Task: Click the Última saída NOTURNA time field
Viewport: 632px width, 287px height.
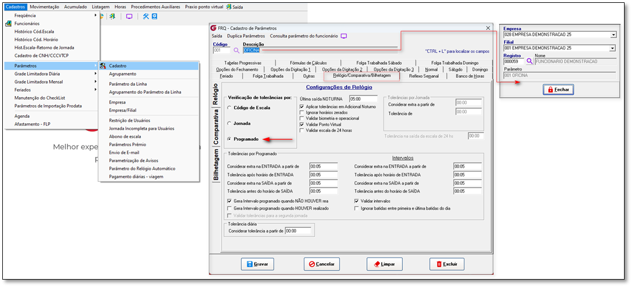Action: click(x=363, y=99)
